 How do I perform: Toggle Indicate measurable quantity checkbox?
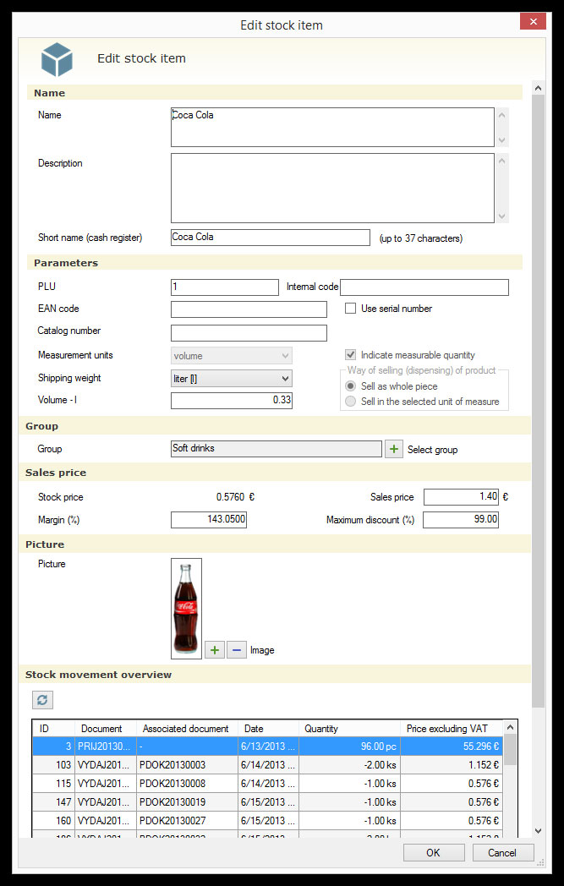tap(350, 355)
